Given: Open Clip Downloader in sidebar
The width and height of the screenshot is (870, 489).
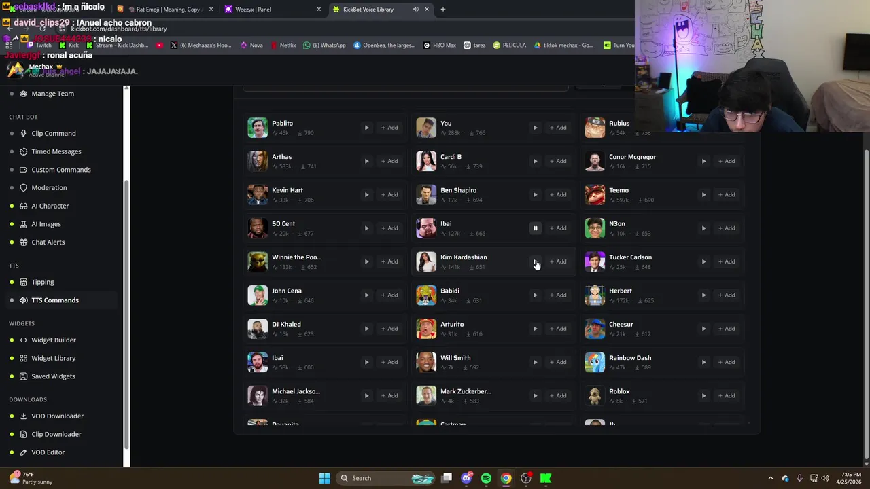Looking at the screenshot, I should click(56, 434).
